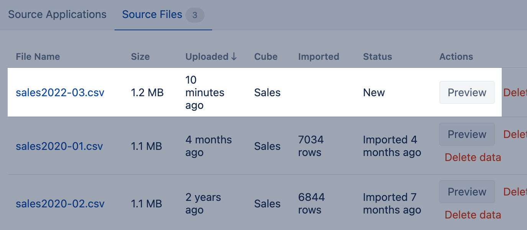Click the Status column header
Image resolution: width=527 pixels, height=230 pixels.
click(x=377, y=56)
